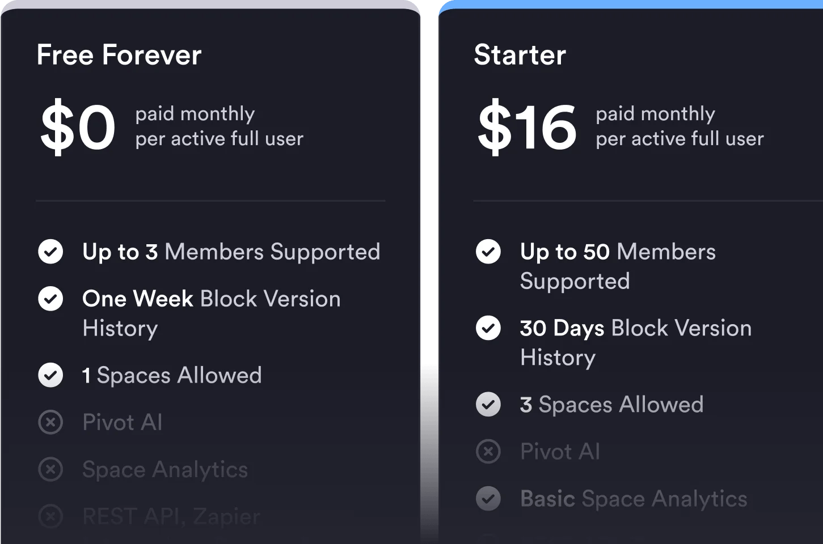Screen dimensions: 823x544
Task: Click the checkmark beside Basic Space Analytics
Action: pyautogui.click(x=488, y=499)
